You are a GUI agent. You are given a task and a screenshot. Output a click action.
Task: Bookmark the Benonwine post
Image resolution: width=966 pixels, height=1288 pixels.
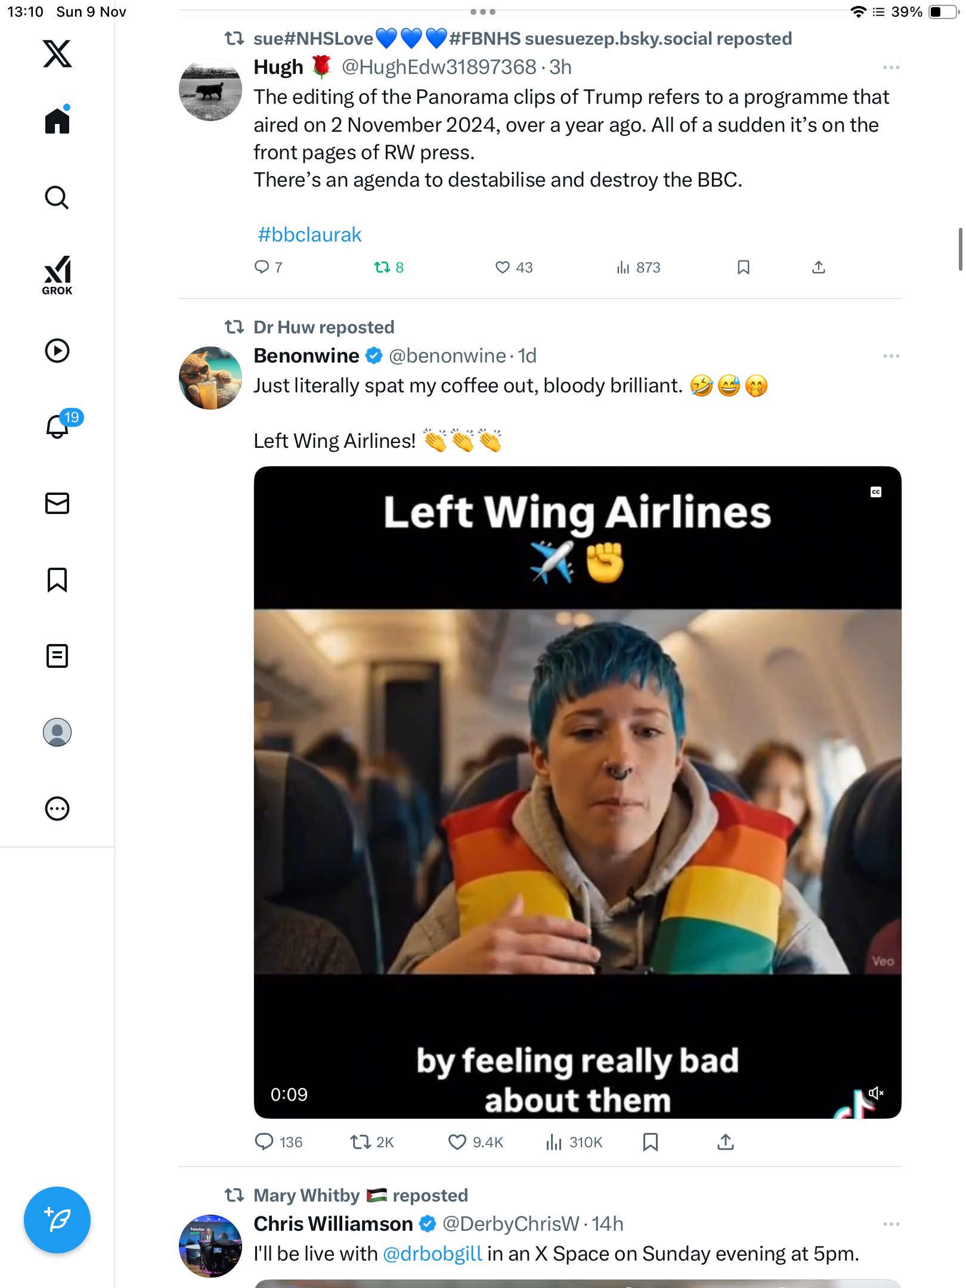tap(650, 1142)
